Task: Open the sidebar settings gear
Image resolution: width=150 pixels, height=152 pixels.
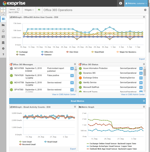Action: point(3,48)
